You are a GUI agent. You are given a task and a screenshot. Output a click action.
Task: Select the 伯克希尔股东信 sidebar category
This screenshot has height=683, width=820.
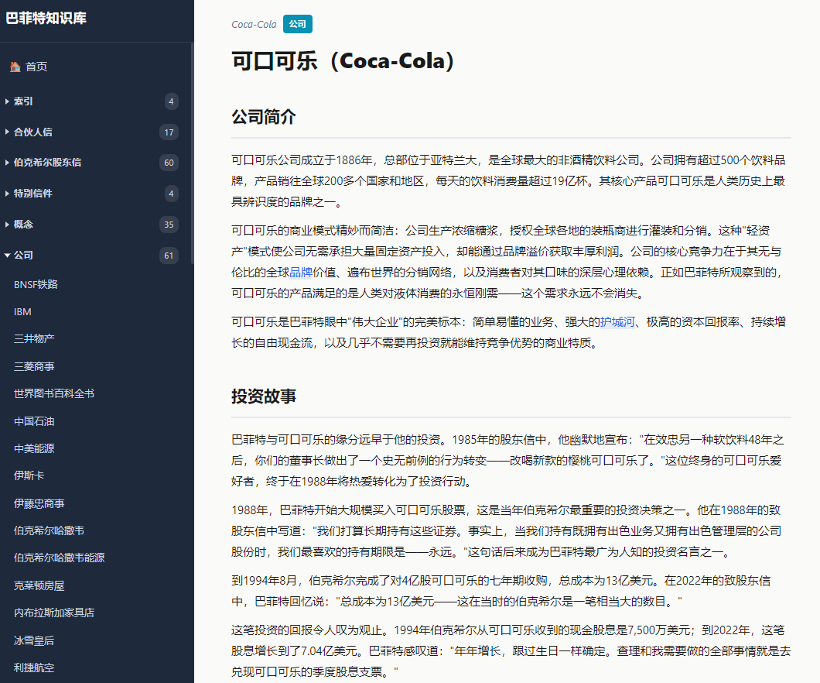pyautogui.click(x=48, y=163)
